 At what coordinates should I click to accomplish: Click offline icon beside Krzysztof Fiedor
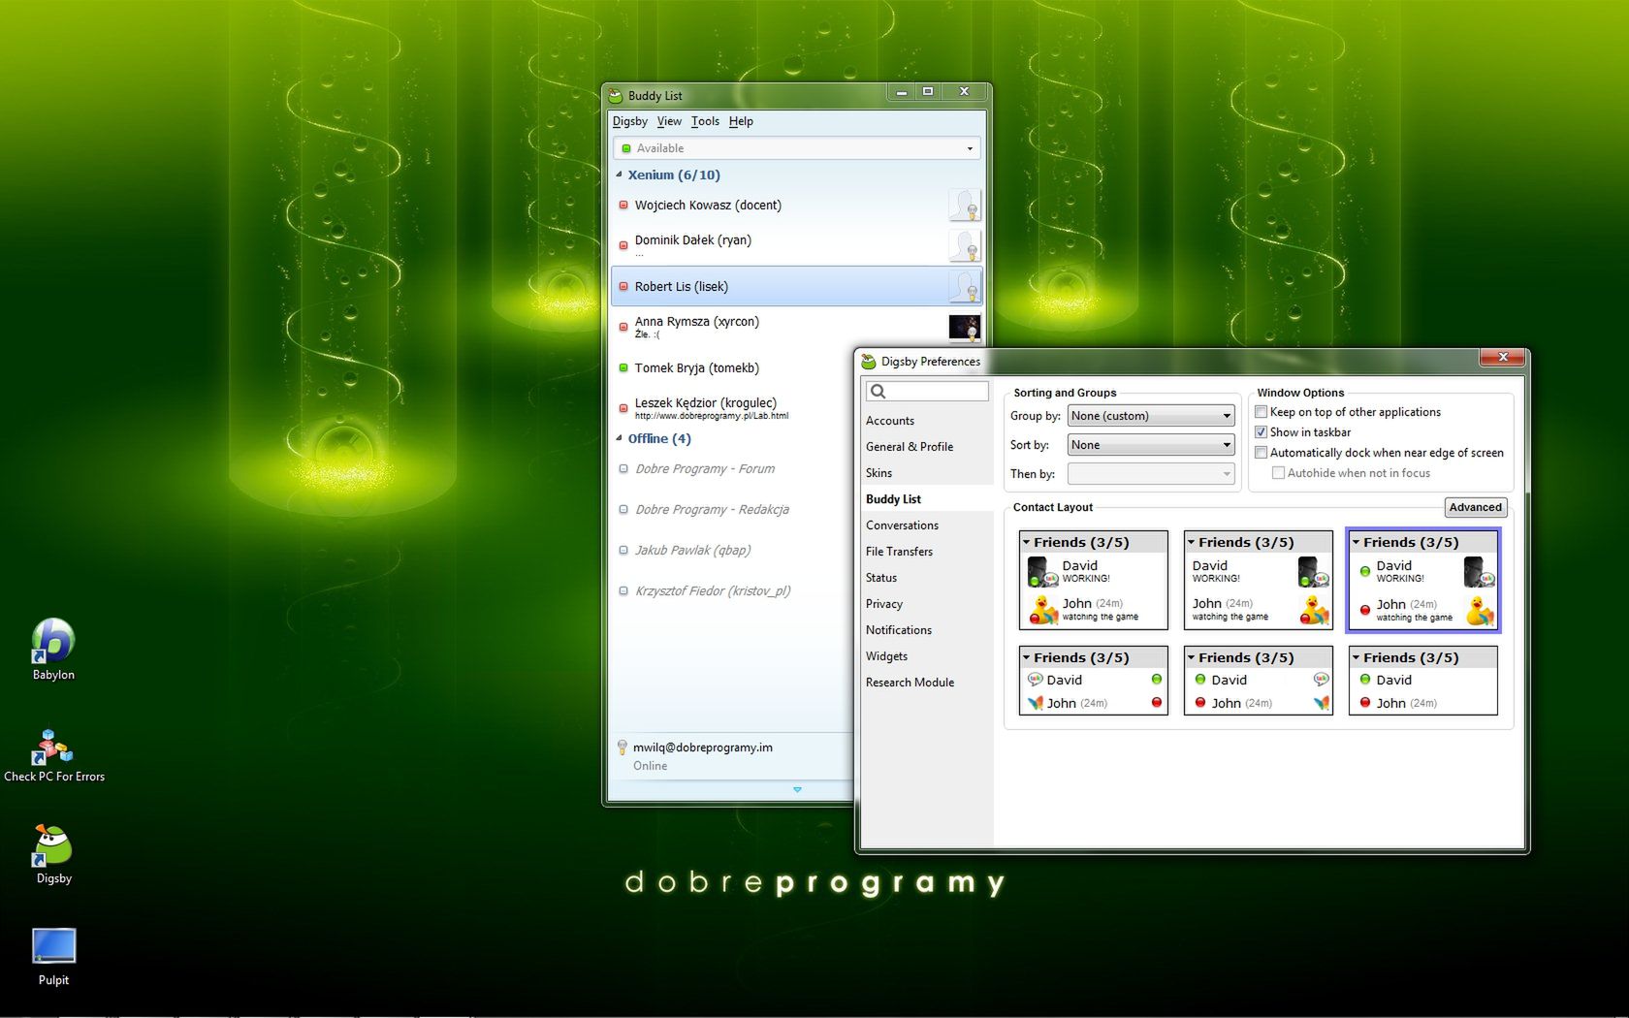coord(623,590)
